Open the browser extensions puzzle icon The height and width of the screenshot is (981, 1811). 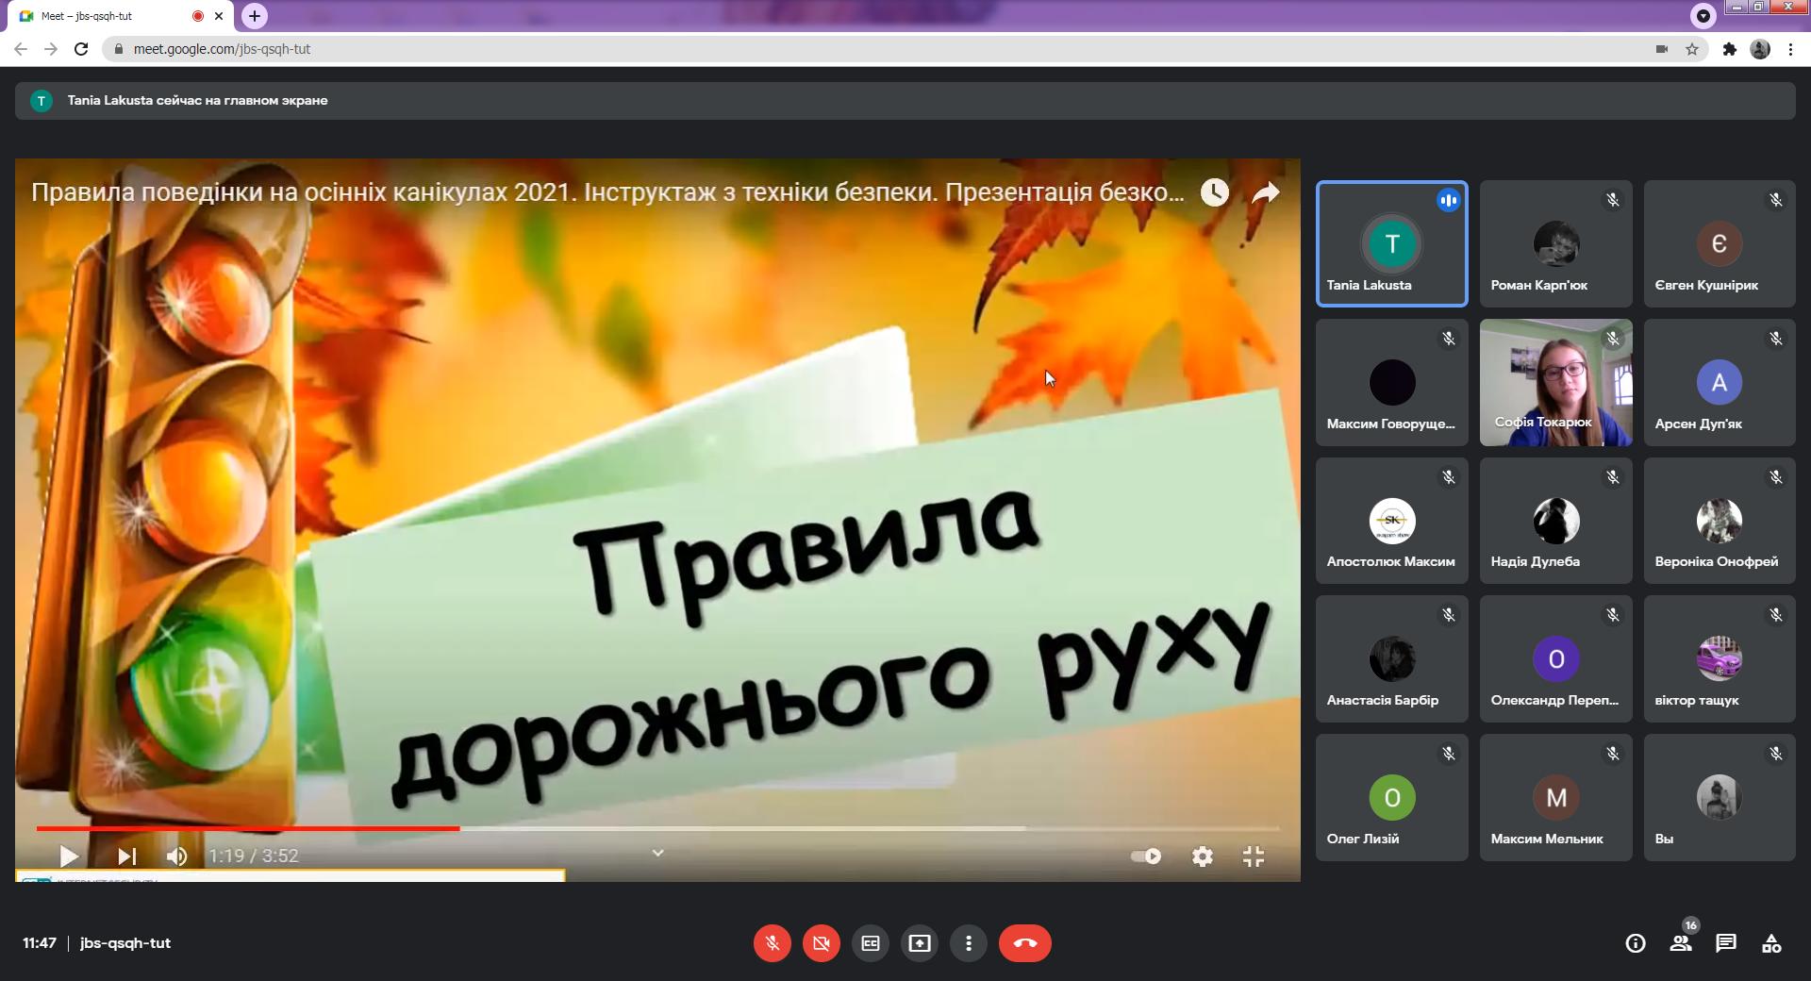[1729, 49]
